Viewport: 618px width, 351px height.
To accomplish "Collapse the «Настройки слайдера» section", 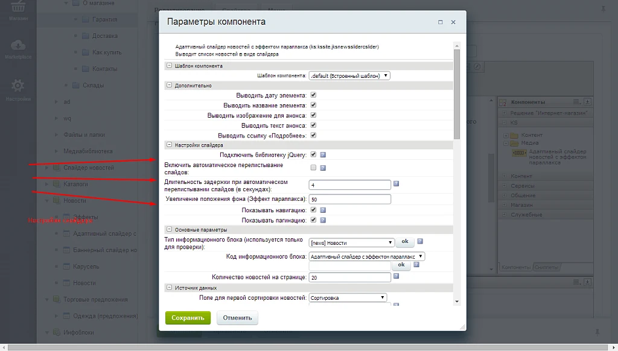I will tap(169, 145).
